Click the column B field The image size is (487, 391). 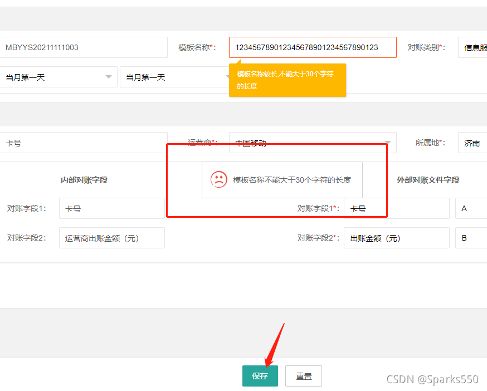point(471,238)
